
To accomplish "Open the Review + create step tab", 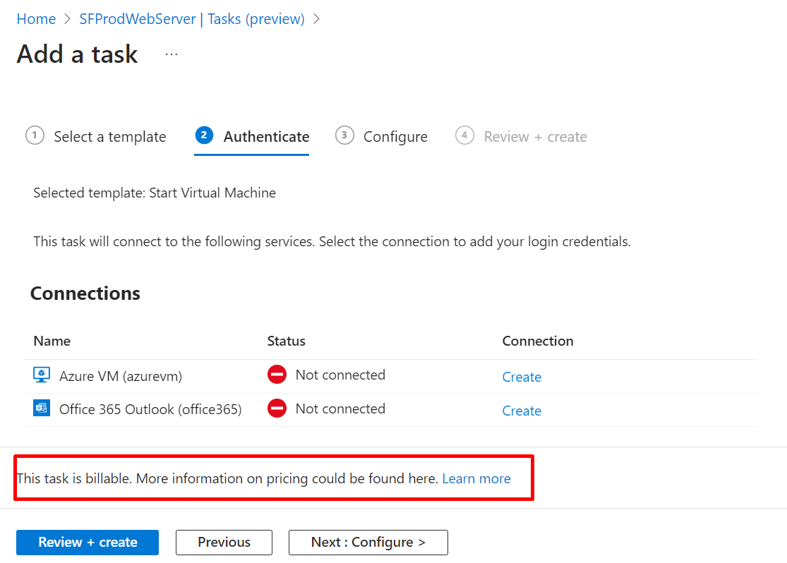I will 521,136.
